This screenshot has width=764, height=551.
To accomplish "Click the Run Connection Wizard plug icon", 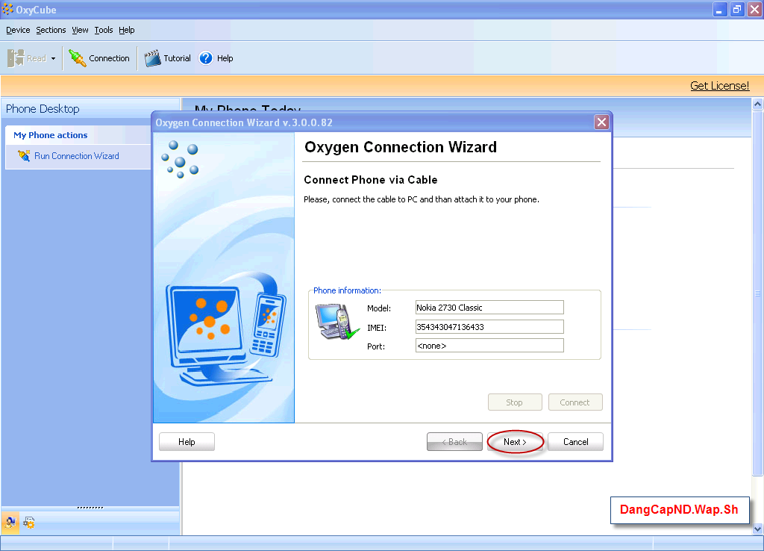I will click(23, 155).
